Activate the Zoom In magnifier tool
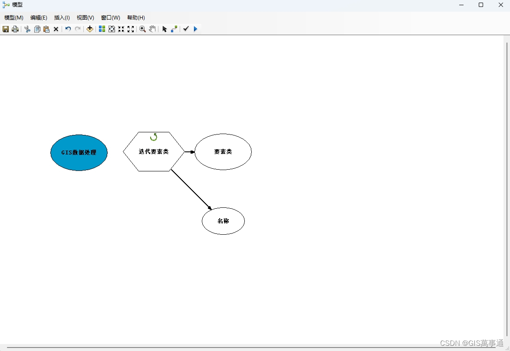510x351 pixels. point(142,29)
